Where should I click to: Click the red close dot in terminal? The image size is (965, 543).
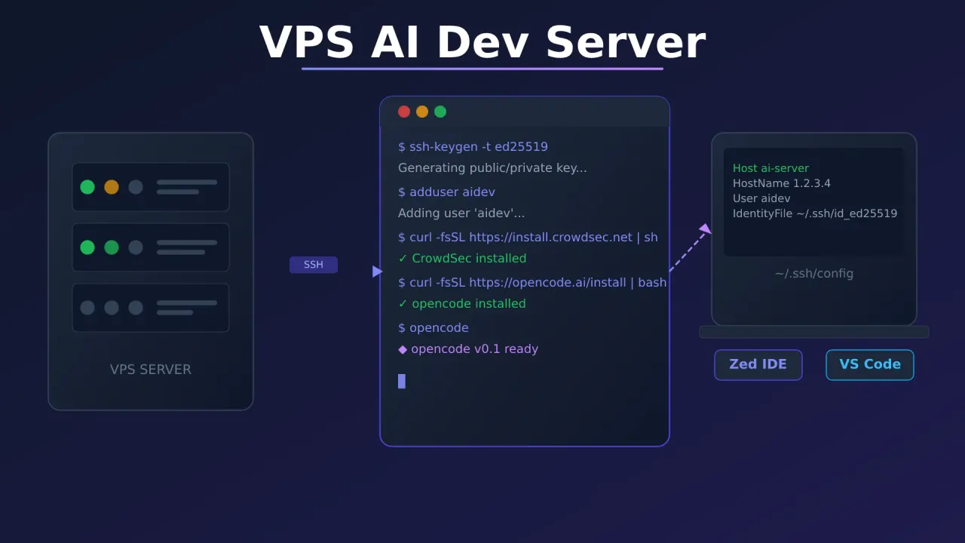tap(404, 112)
